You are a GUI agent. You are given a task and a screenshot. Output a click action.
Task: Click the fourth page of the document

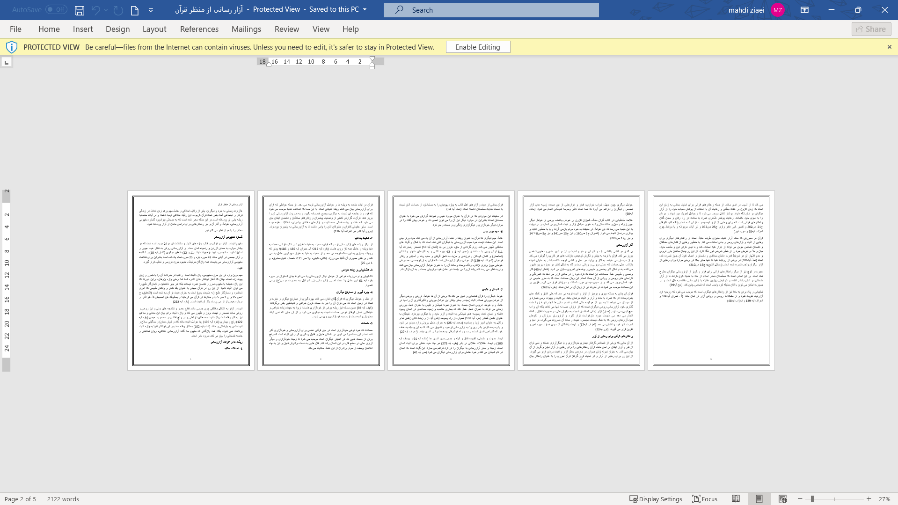pos(581,280)
